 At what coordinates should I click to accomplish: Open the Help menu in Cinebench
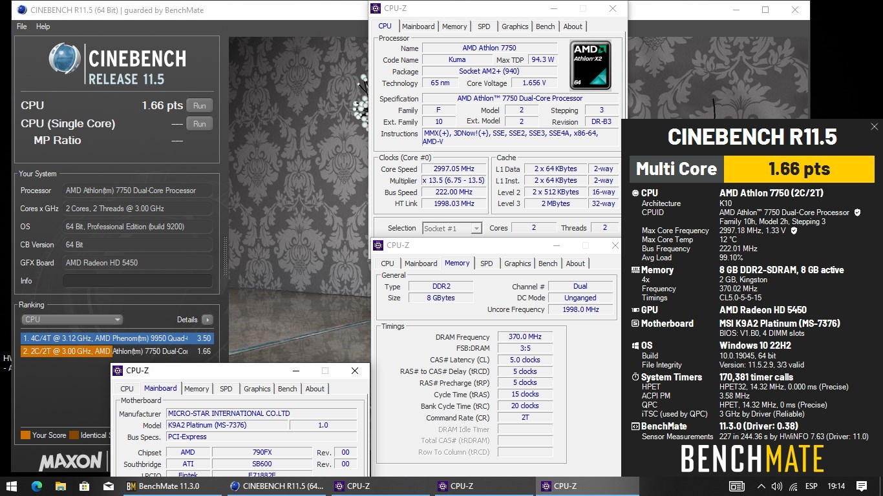pyautogui.click(x=43, y=26)
